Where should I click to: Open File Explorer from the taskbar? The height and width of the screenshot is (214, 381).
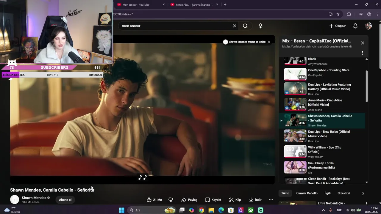click(211, 210)
